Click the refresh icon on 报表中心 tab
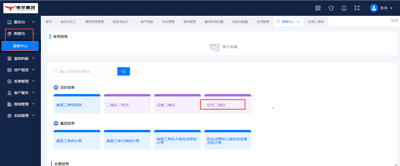The width and height of the screenshot is (400, 166). (x=278, y=22)
